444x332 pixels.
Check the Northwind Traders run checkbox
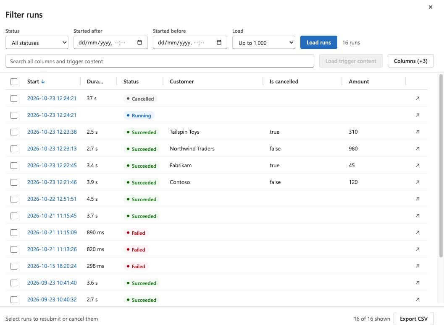click(14, 149)
